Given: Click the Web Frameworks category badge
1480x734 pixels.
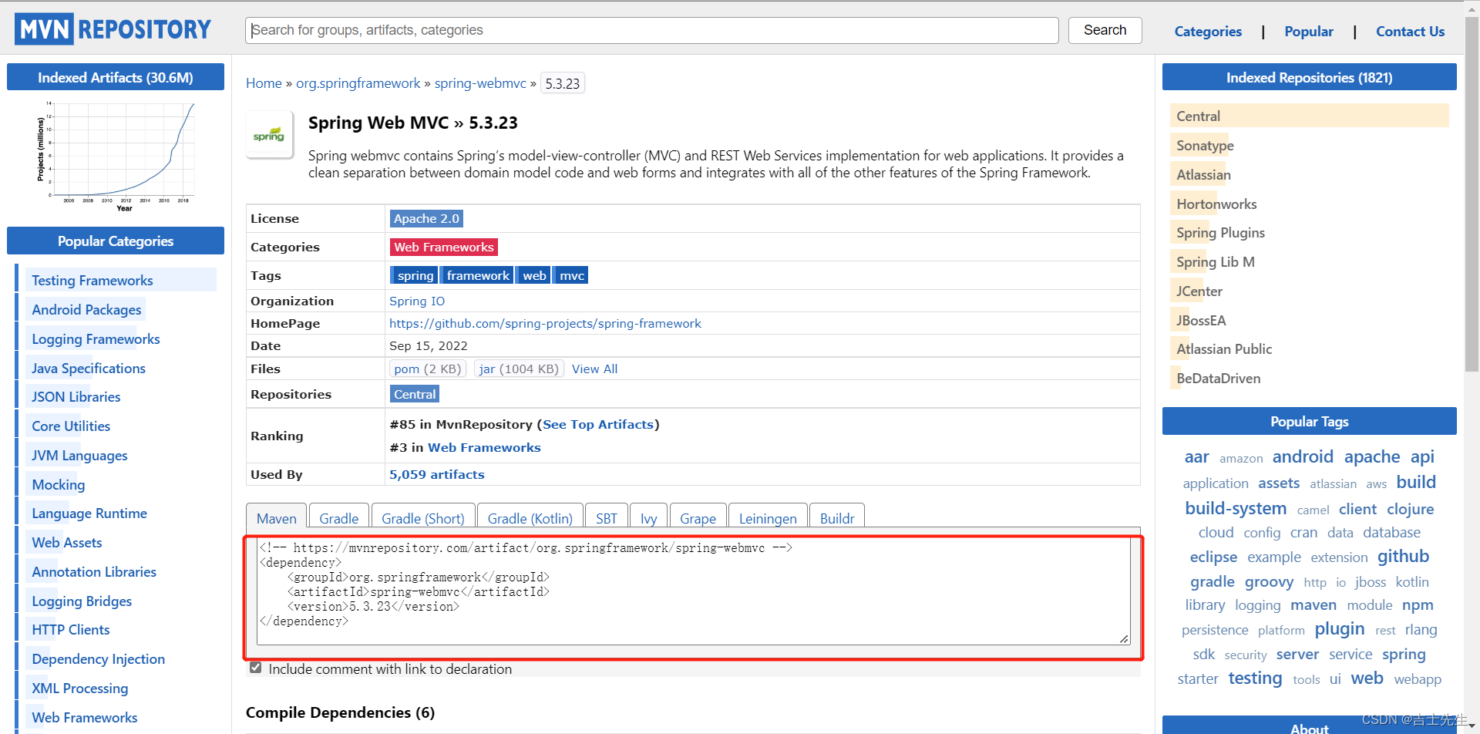Looking at the screenshot, I should 444,247.
